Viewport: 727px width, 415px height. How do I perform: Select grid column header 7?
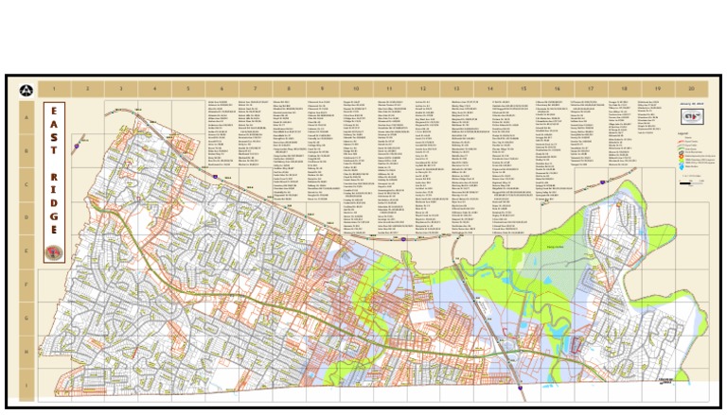(256, 89)
